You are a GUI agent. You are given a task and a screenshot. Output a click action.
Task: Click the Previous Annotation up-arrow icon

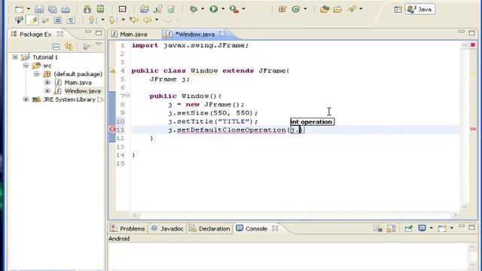[112, 20]
